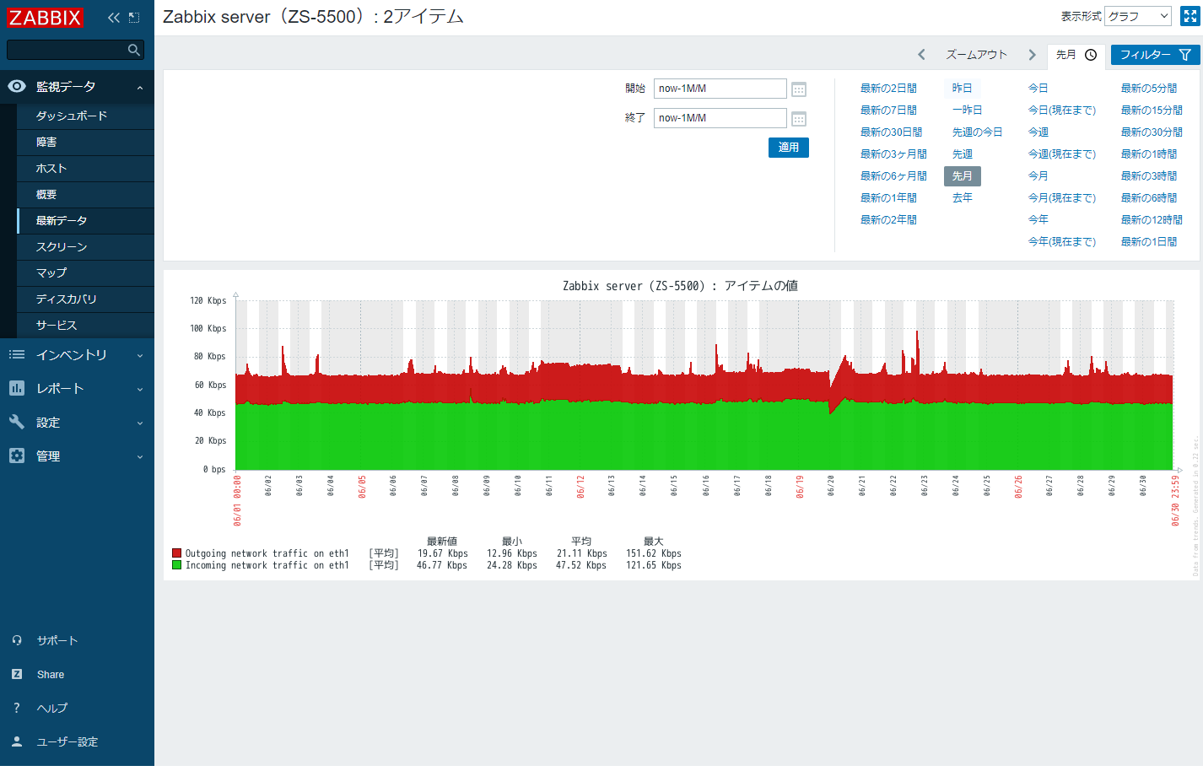Select 去年 range
Viewport: 1203px width, 771px height.
coord(963,198)
